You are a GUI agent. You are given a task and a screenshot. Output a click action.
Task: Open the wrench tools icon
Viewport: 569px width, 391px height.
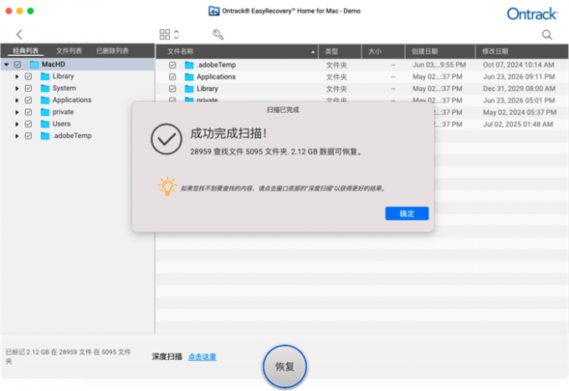point(218,34)
